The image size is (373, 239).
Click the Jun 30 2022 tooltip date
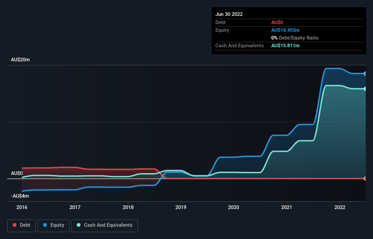(x=229, y=14)
